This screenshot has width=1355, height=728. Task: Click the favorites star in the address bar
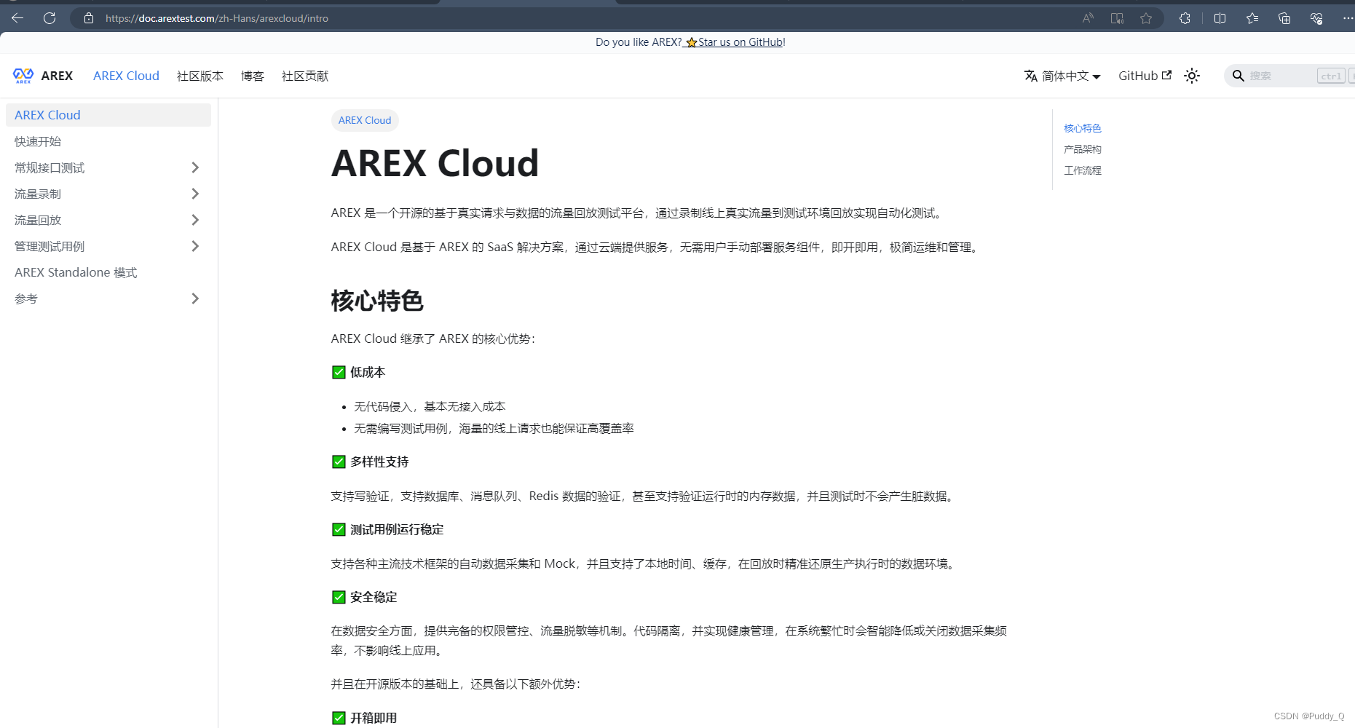(1147, 18)
